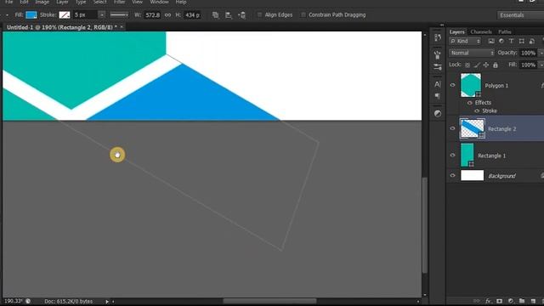Viewport: 544px width, 306px height.
Task: Open the stroke line style dropdown
Action: (x=119, y=15)
